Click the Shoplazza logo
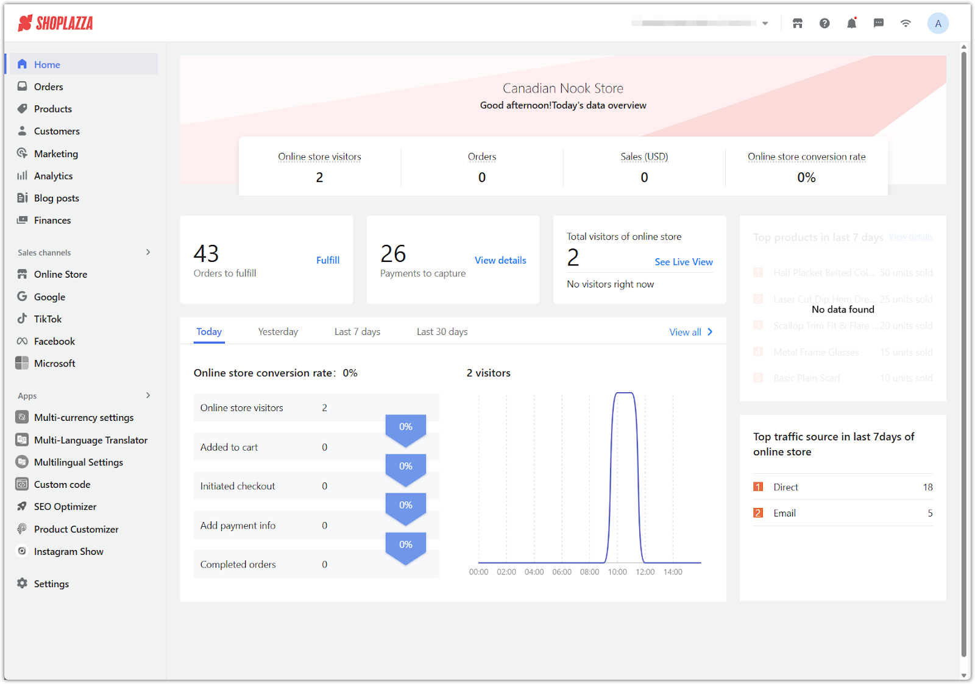 [55, 23]
